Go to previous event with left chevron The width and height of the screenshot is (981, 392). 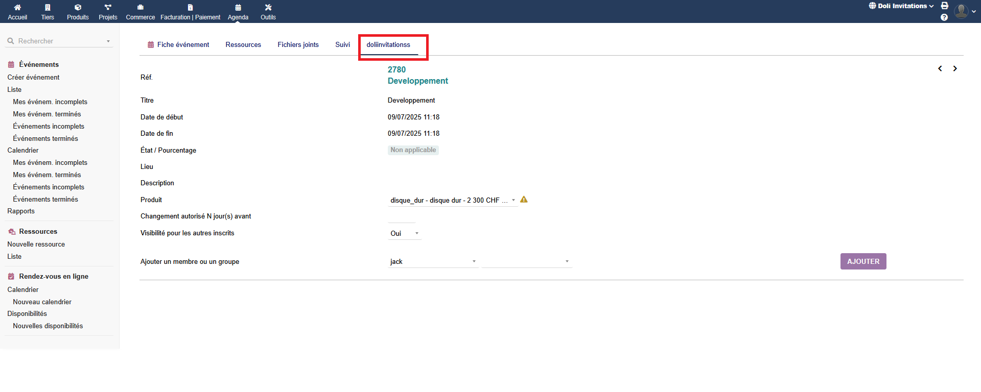point(940,68)
